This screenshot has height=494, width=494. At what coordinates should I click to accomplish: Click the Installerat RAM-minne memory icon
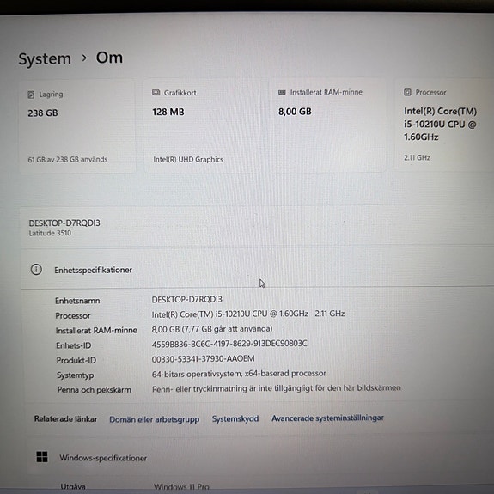coord(282,92)
